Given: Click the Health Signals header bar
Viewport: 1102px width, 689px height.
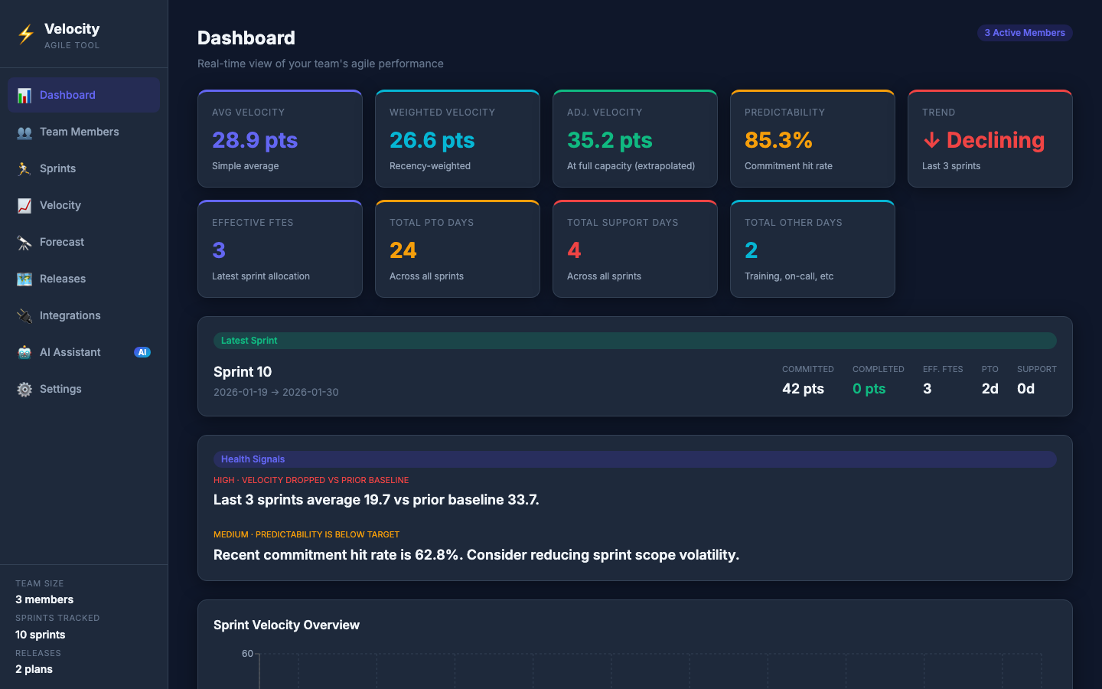Looking at the screenshot, I should [635, 459].
